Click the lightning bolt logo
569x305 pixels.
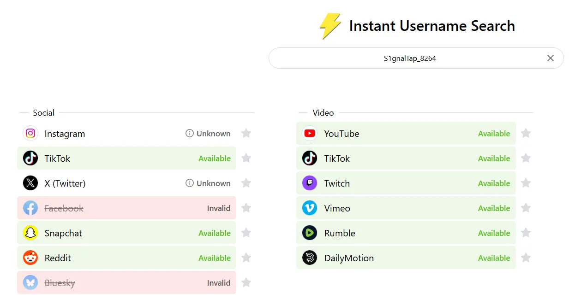[330, 26]
